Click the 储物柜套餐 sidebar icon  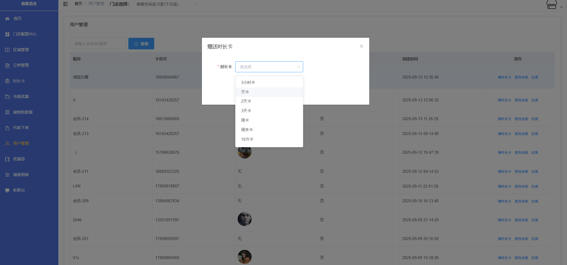coord(7,112)
